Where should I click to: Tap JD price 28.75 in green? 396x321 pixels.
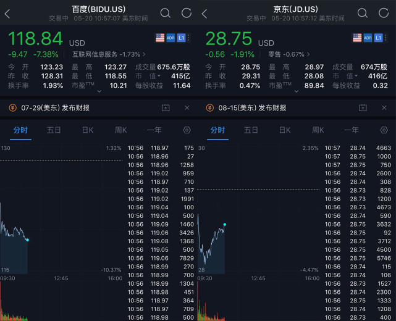229,39
